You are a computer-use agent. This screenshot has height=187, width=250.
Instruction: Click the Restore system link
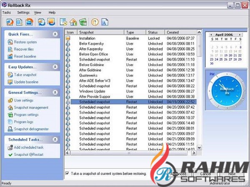25,42
